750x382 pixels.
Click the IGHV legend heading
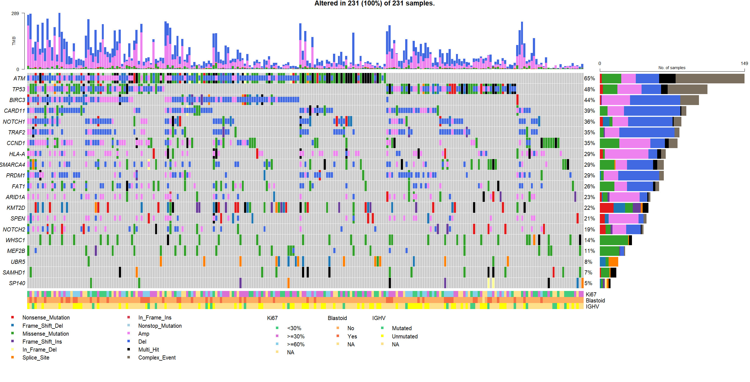pos(379,318)
